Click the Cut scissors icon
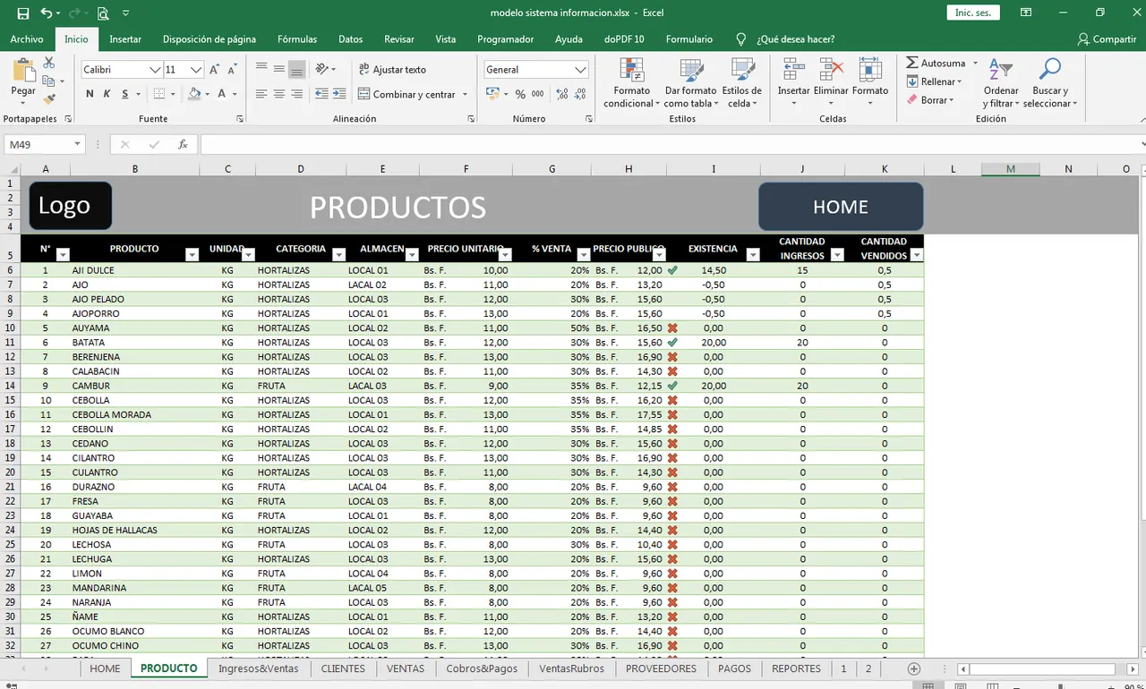Viewport: 1146px width, 689px height. click(x=49, y=63)
